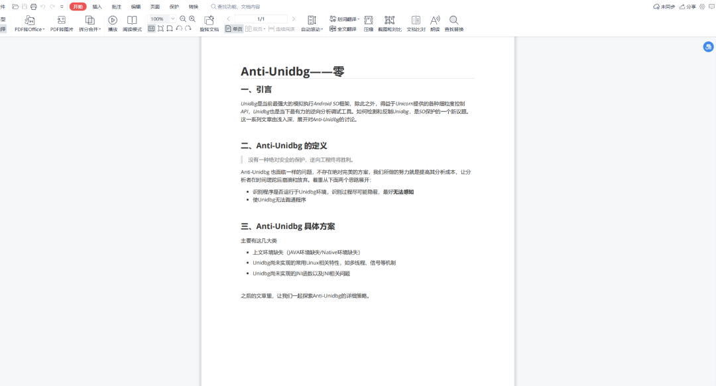Screen dimensions: 716x386
Task: Click the zoom out magnifier icon
Action: (x=183, y=19)
